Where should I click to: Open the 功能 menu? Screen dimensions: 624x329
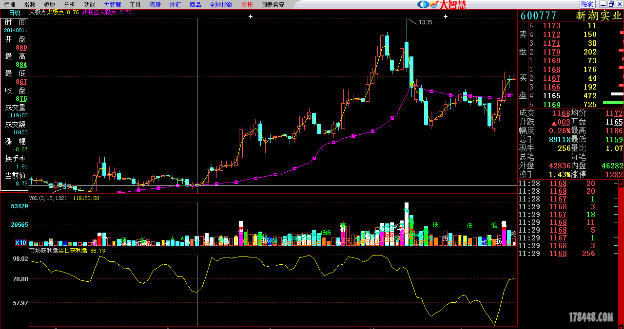pos(89,4)
